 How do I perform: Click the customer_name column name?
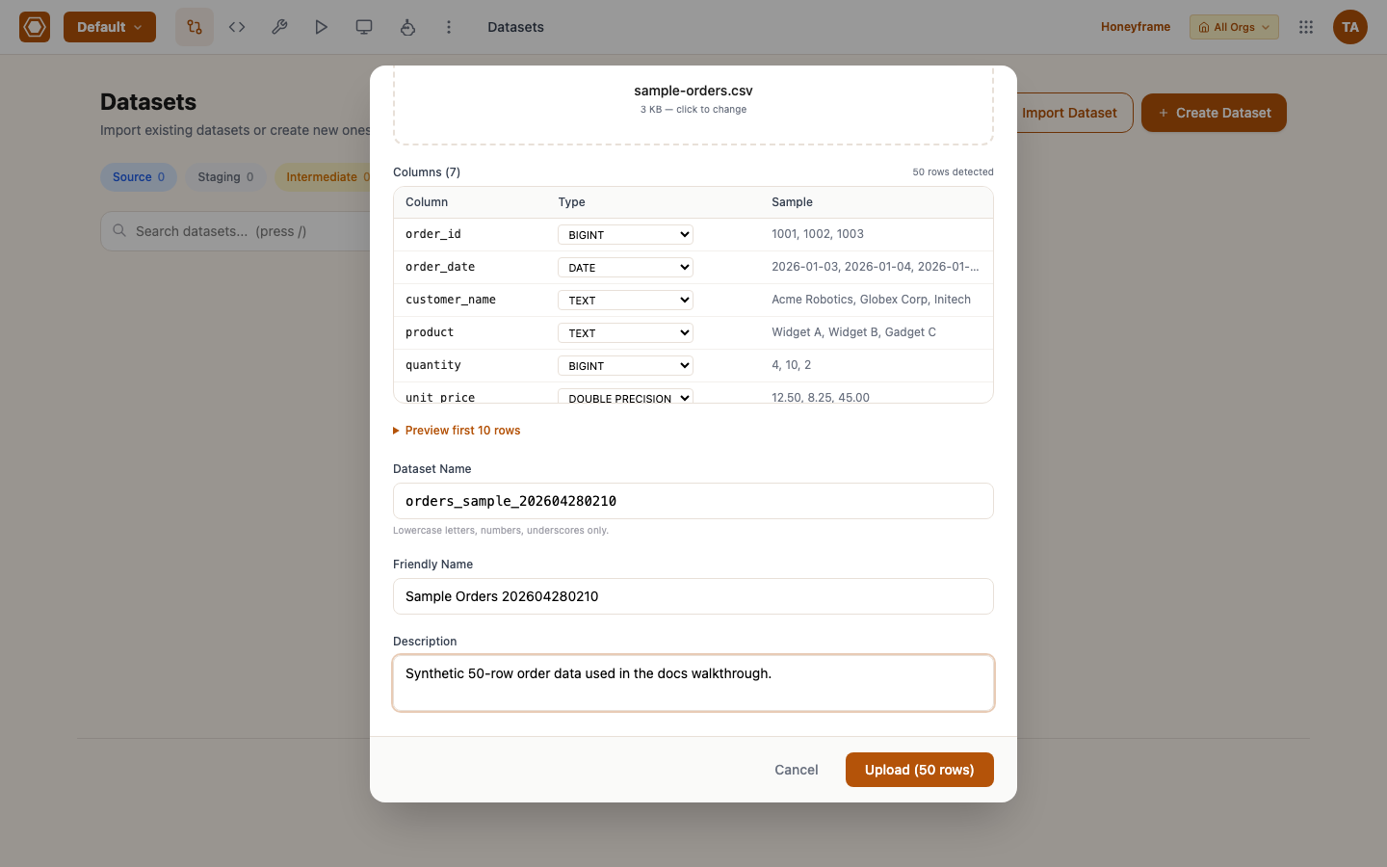451,300
